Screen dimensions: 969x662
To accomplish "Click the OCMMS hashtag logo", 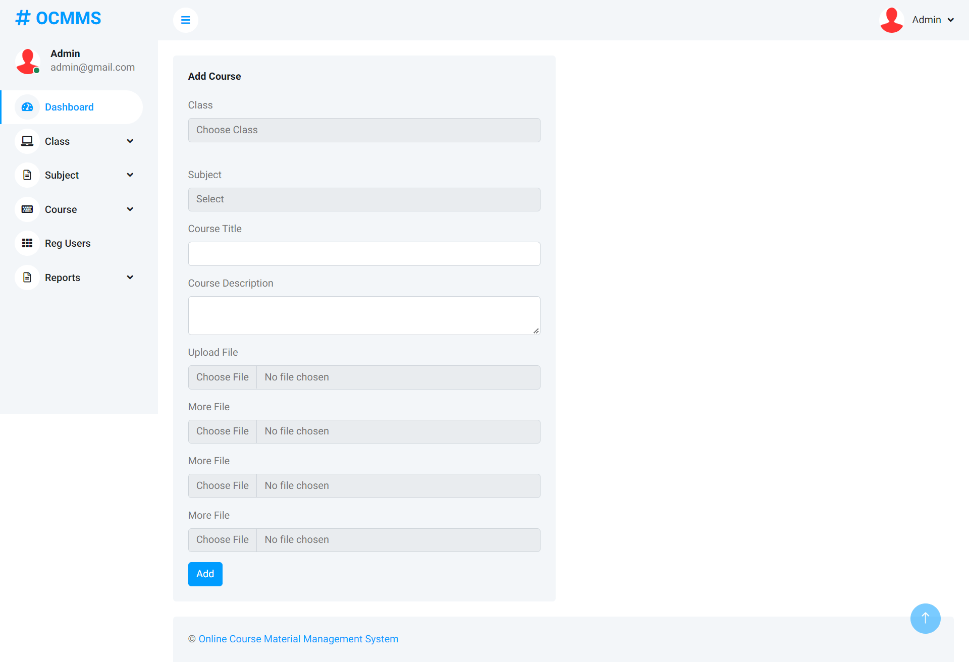I will click(x=58, y=18).
